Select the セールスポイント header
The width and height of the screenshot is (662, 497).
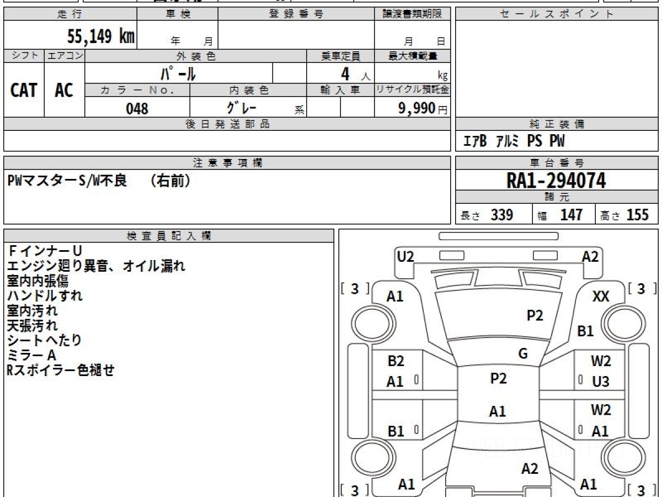[x=557, y=14]
